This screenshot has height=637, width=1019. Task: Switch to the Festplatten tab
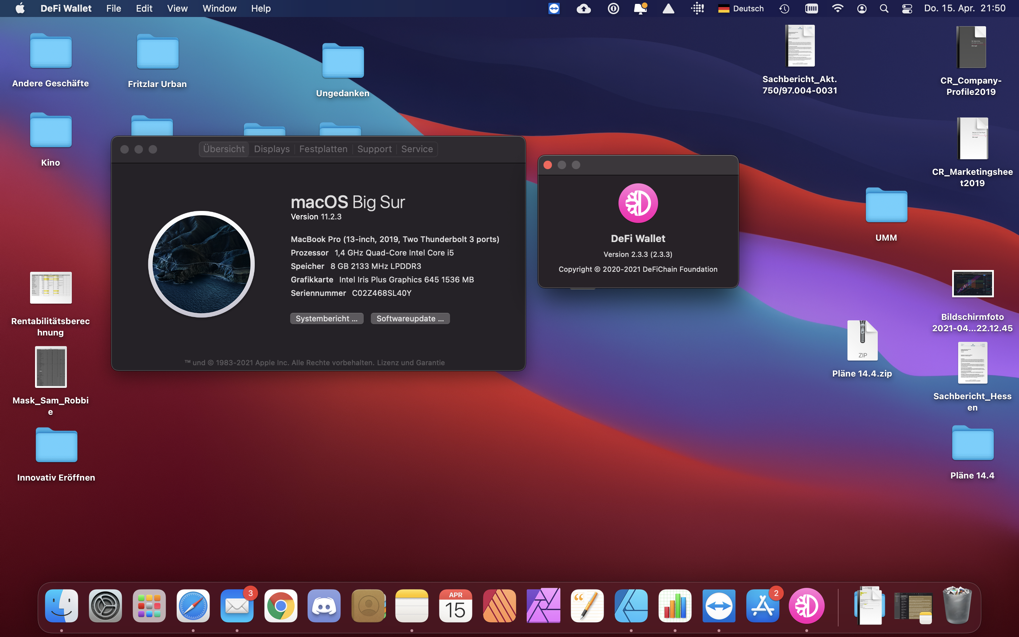[x=323, y=149]
